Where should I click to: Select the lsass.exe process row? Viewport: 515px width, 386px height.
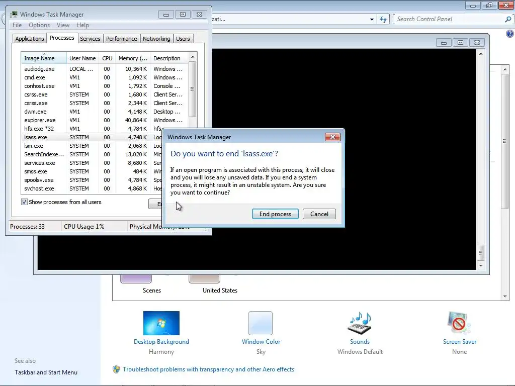92,137
